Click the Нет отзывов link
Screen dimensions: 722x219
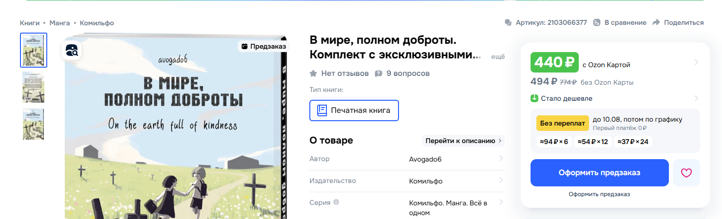[345, 73]
